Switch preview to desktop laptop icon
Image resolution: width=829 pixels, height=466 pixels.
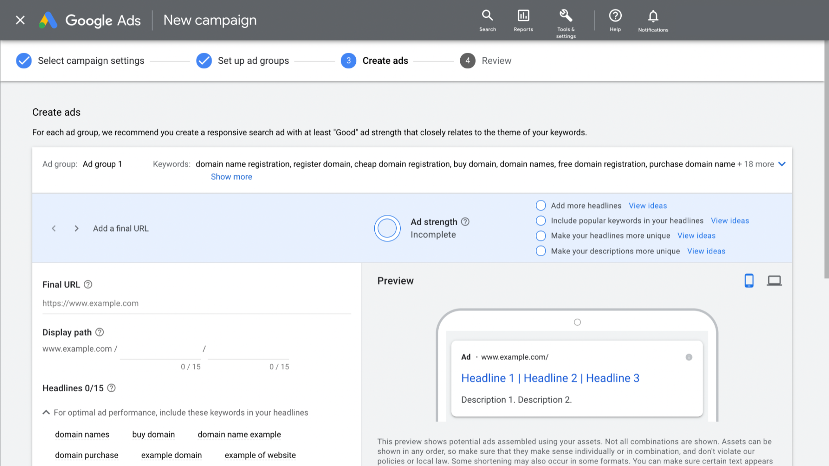tap(774, 281)
